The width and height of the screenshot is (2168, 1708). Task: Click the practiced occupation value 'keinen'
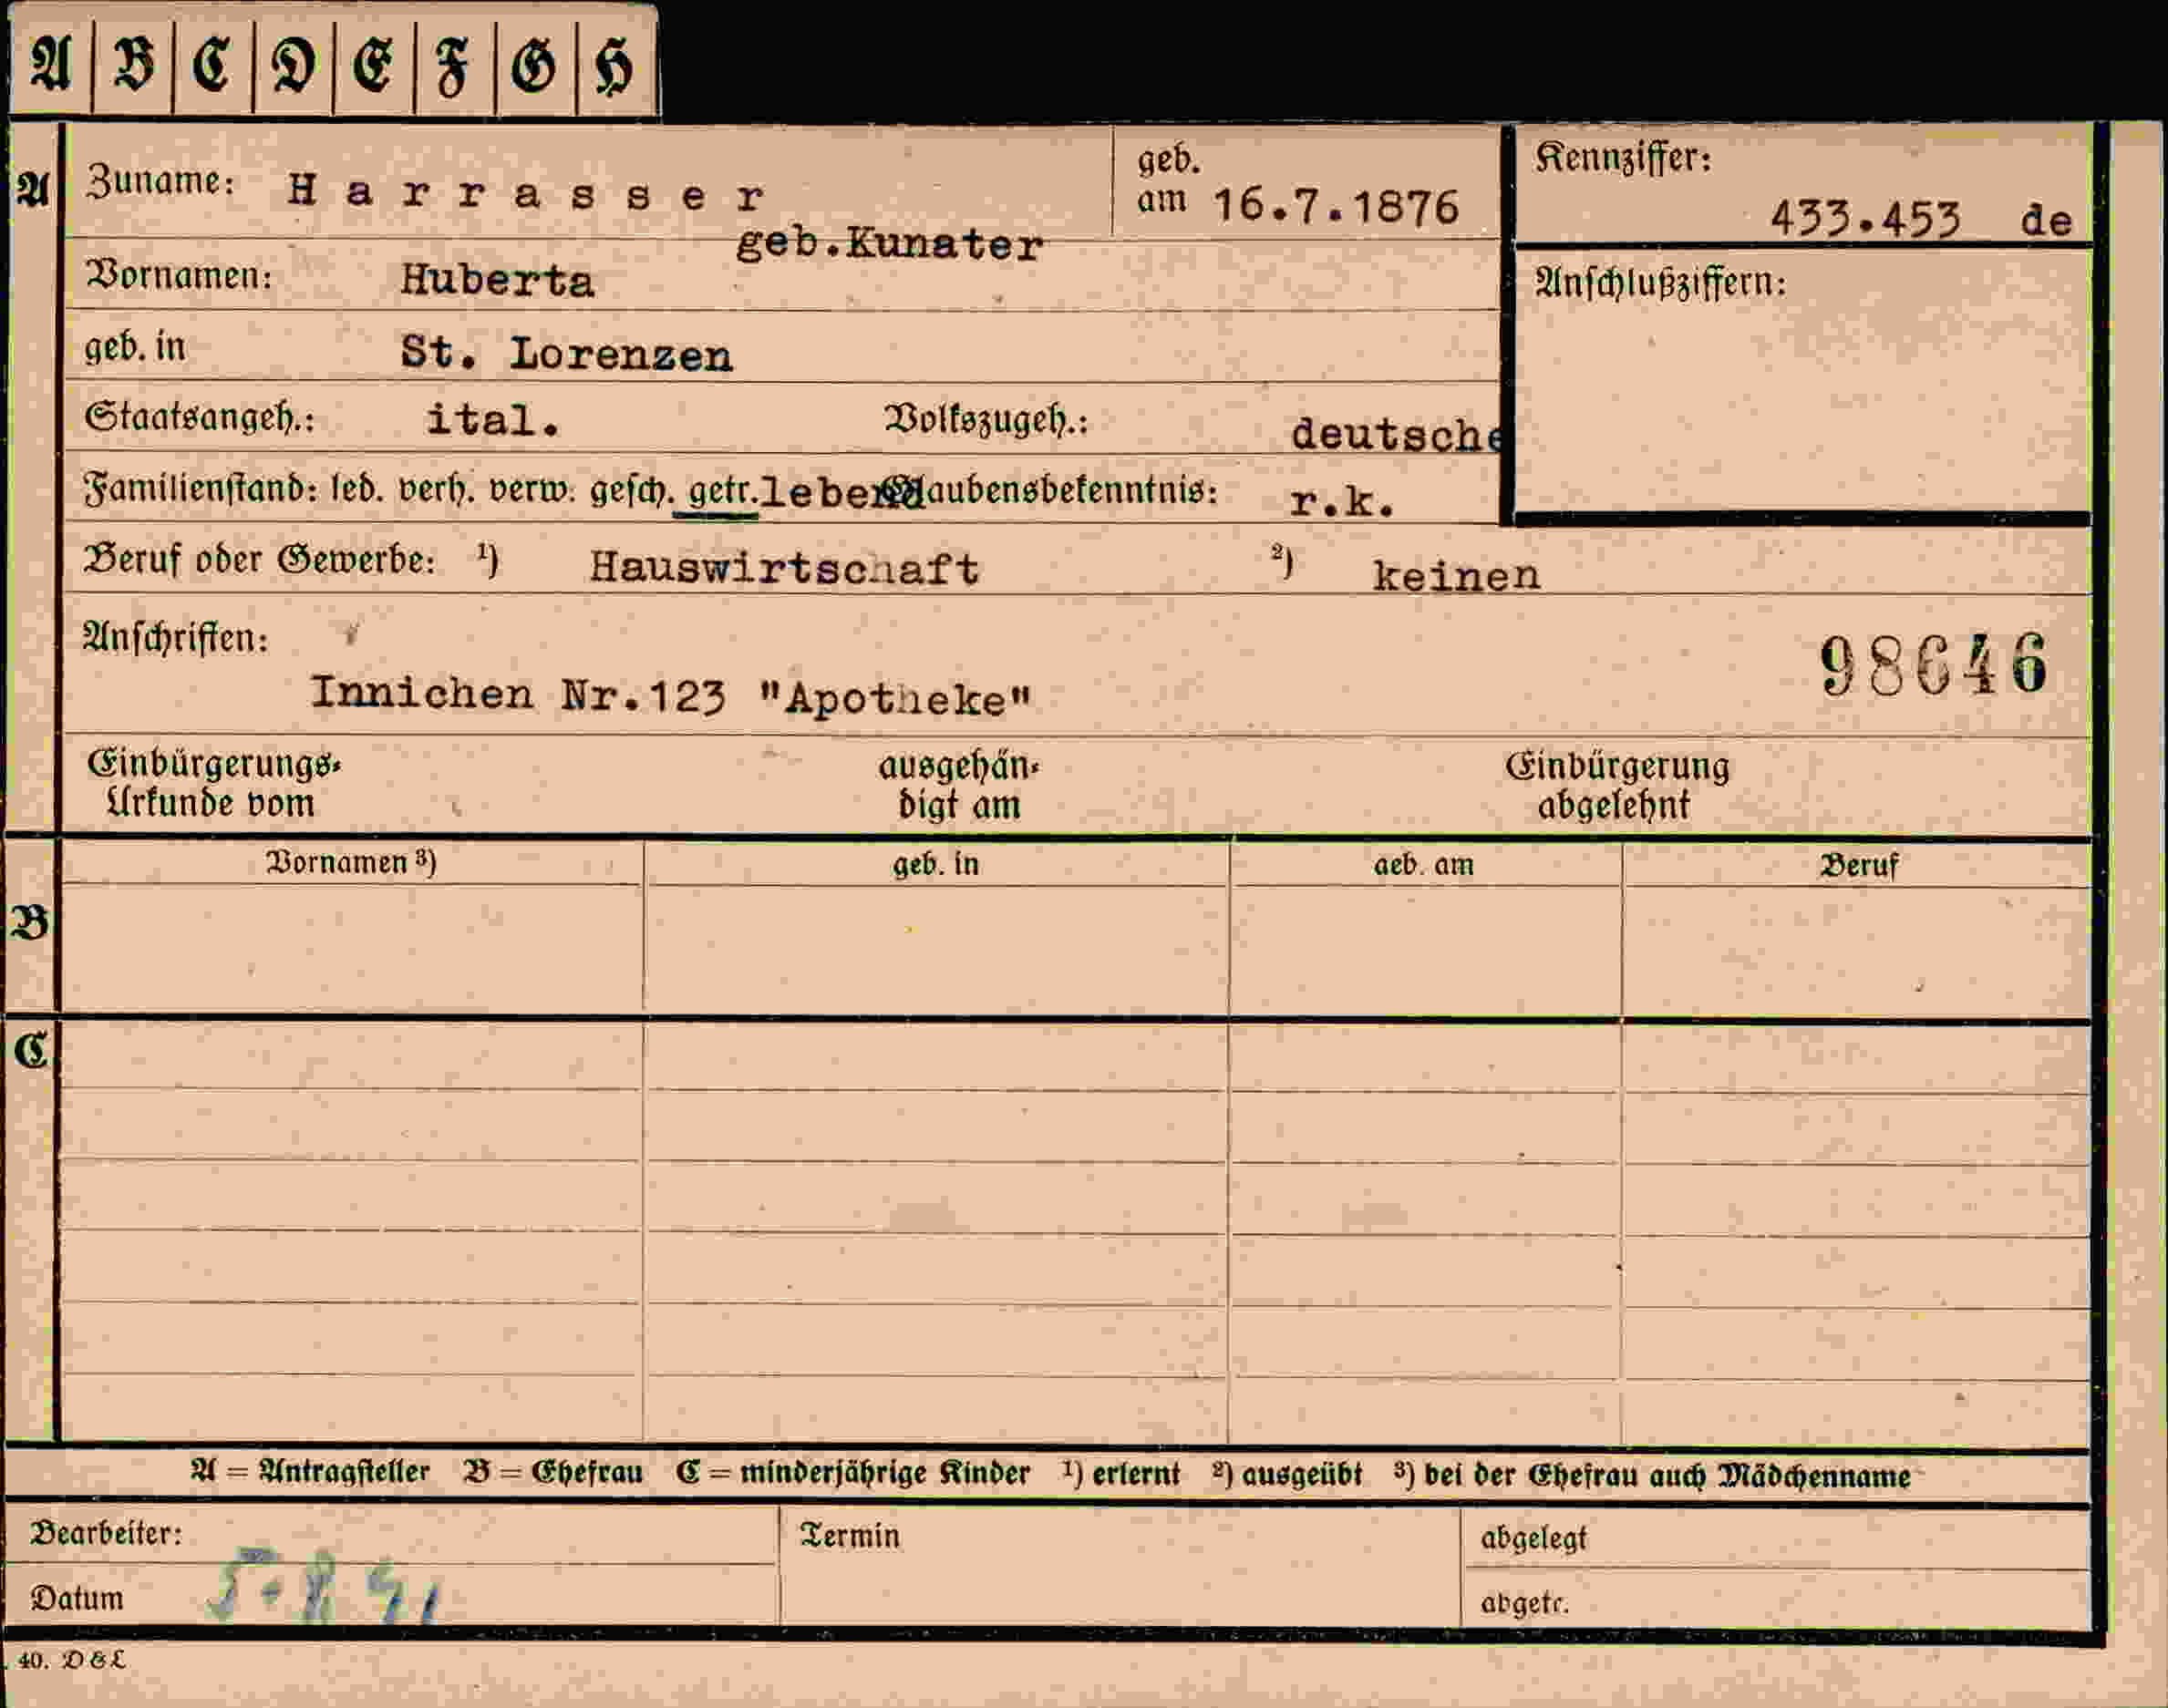[1456, 575]
